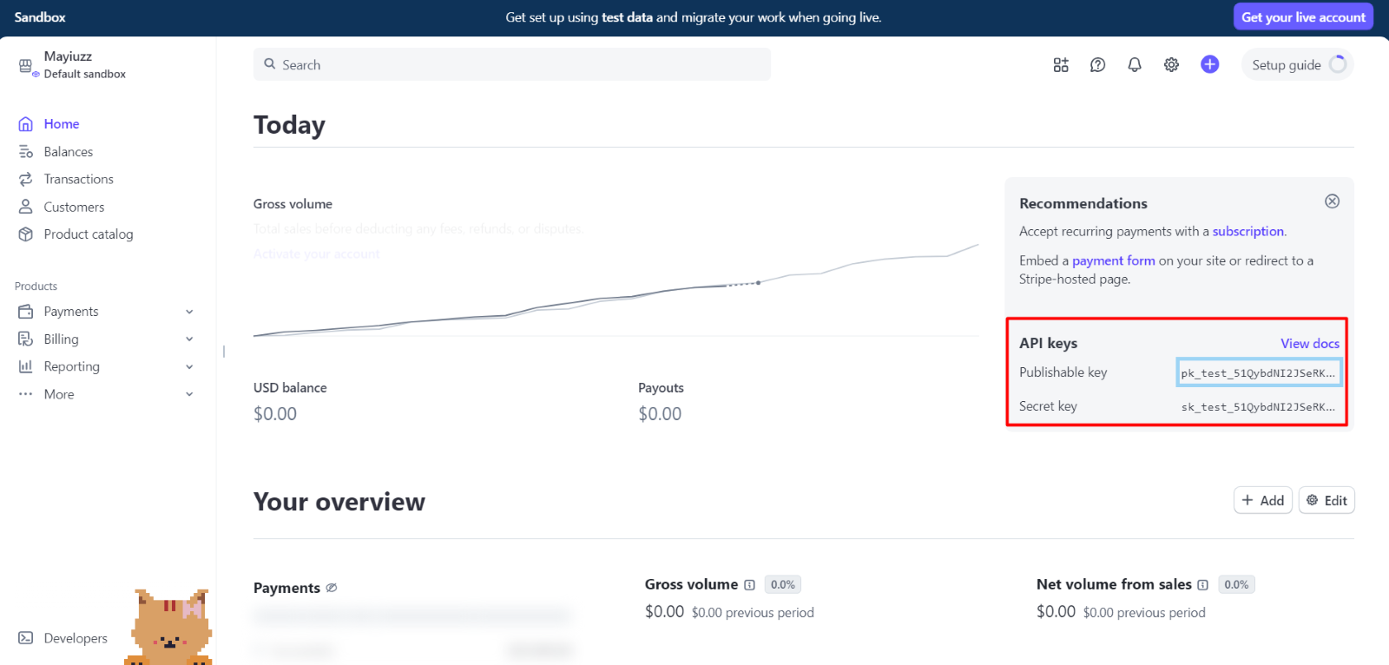The image size is (1389, 665).
Task: Click the Payouts $0.00 value
Action: [x=660, y=414]
